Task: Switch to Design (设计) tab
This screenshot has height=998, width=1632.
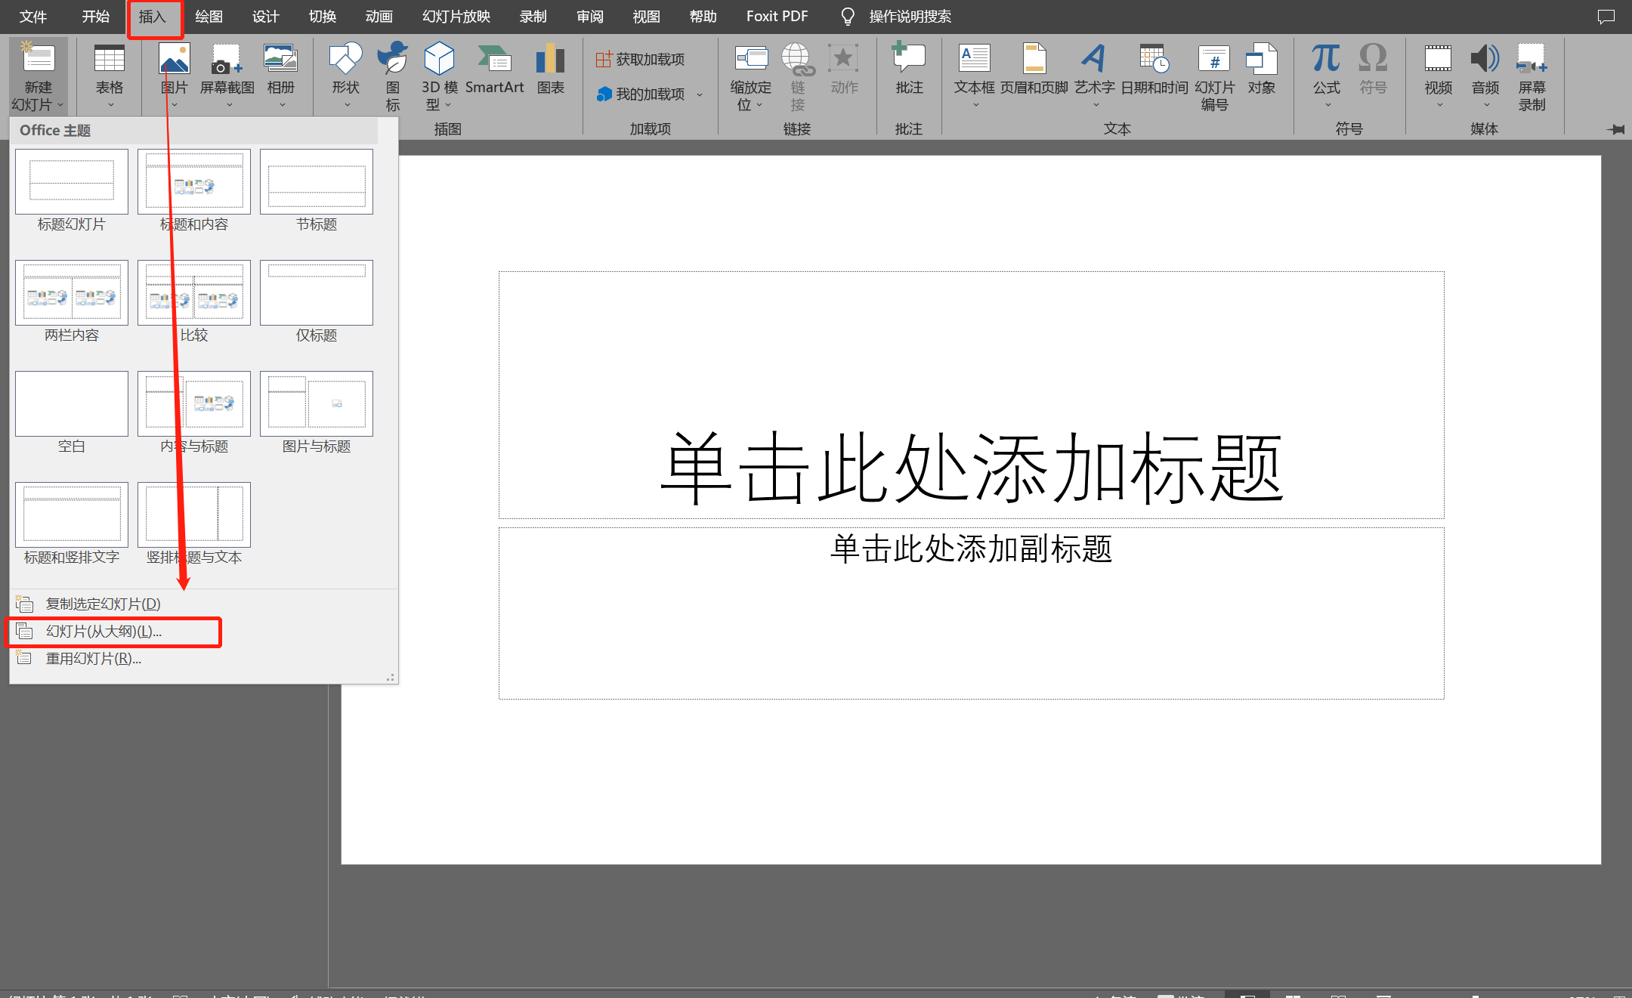Action: coord(266,17)
